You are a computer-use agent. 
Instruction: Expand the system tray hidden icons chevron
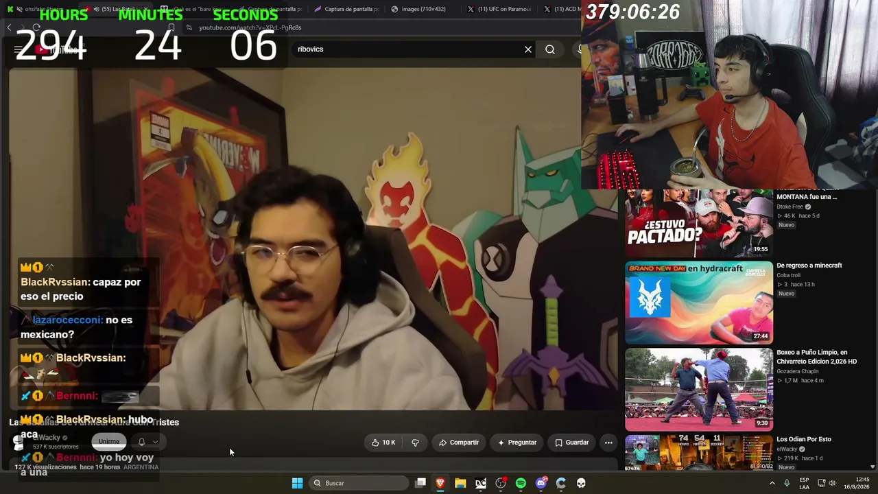[x=772, y=483]
